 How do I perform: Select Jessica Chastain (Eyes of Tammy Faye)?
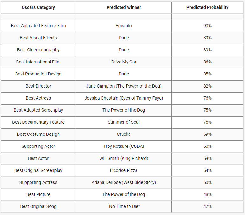click(124, 98)
